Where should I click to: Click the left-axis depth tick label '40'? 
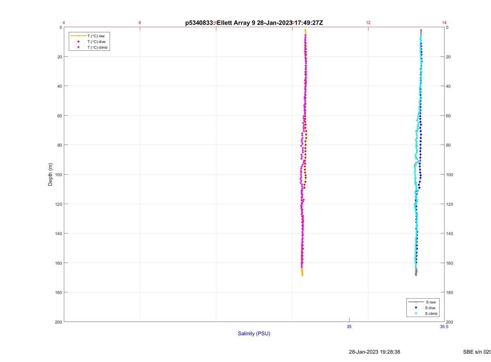tap(60, 86)
